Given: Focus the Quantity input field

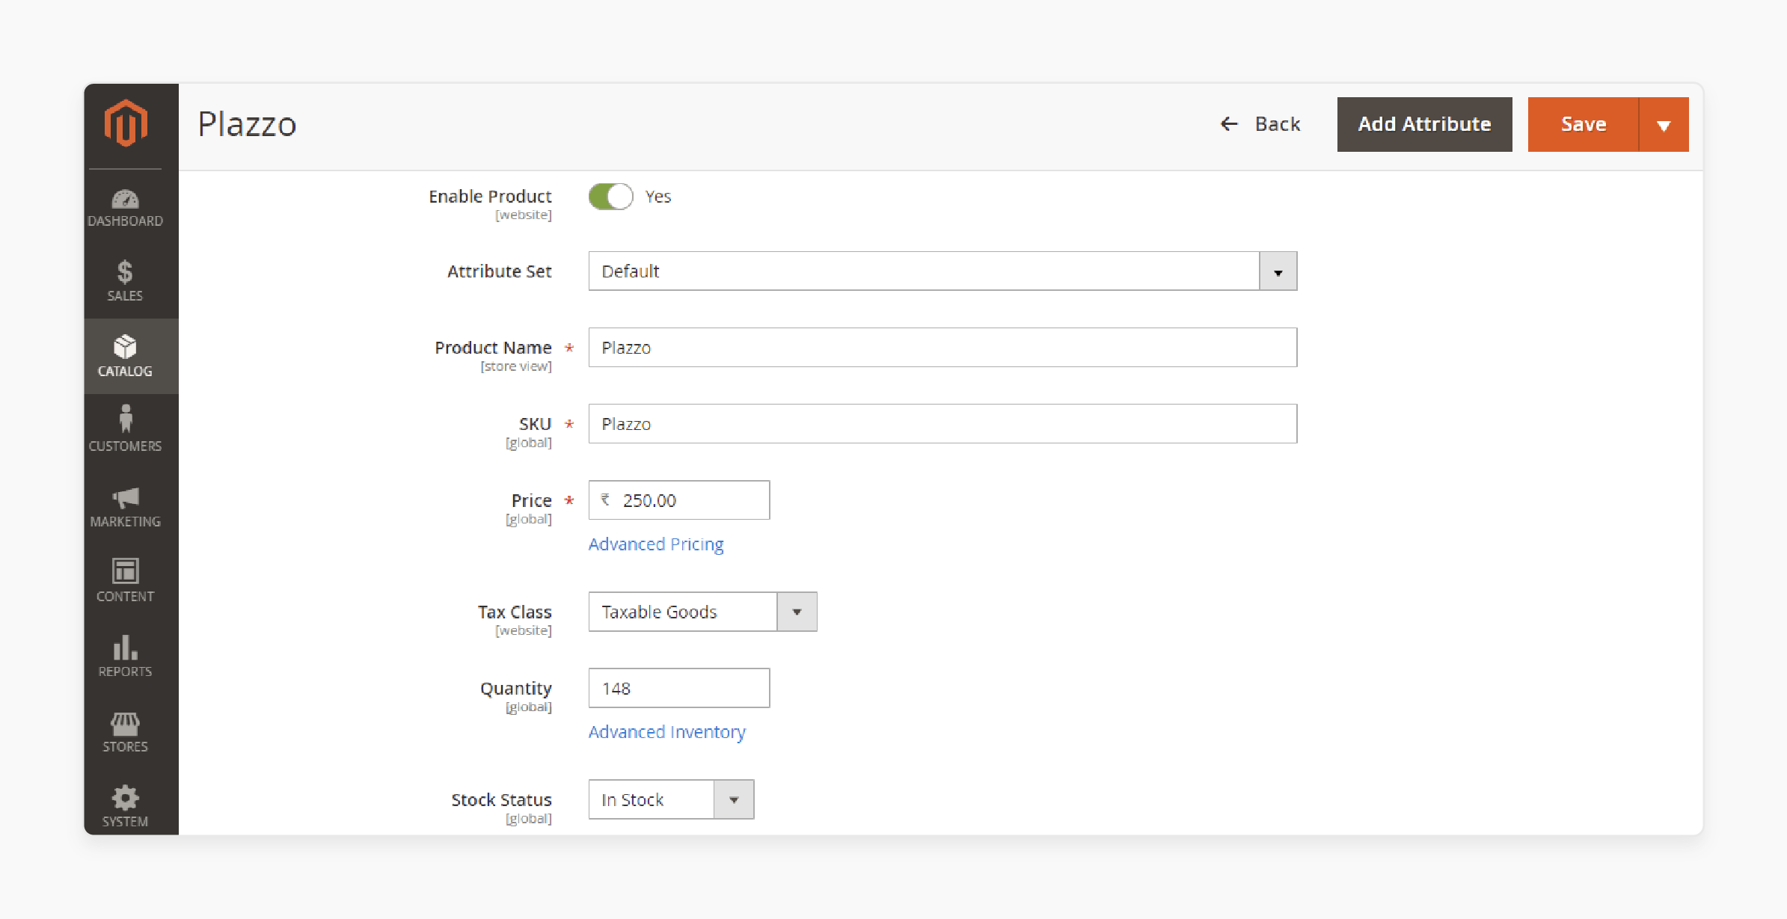Looking at the screenshot, I should (x=678, y=688).
